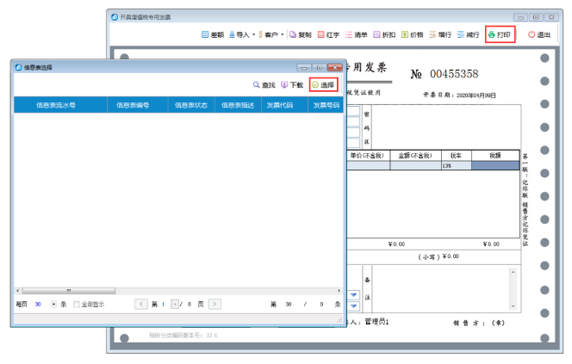Screen dimensions: 572x364
Task: Click 查找 search in info table dialog
Action: tap(264, 85)
